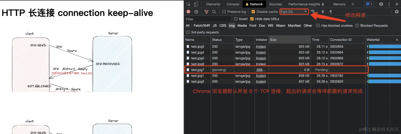Switch to the Console tab
Screen dimensions: 401x134
pos(233,4)
